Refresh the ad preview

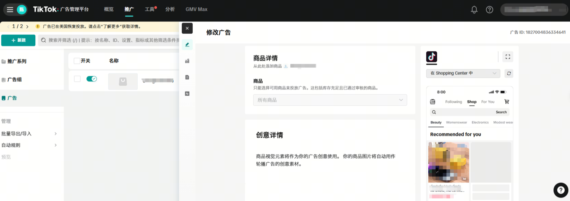[x=509, y=73]
